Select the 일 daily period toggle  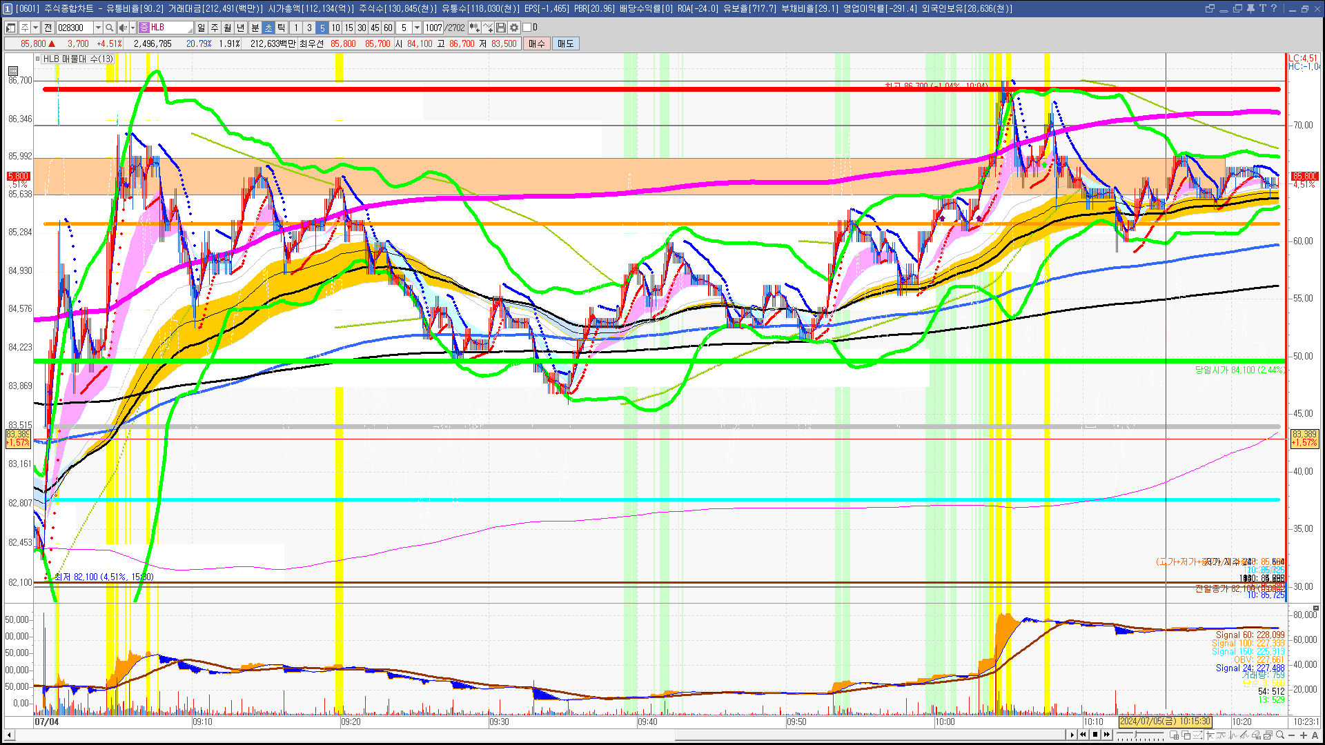coord(201,28)
